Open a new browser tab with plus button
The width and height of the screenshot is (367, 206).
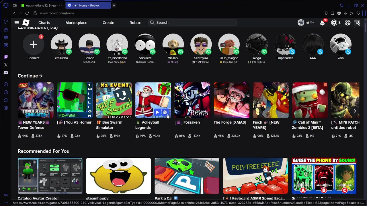[114, 5]
